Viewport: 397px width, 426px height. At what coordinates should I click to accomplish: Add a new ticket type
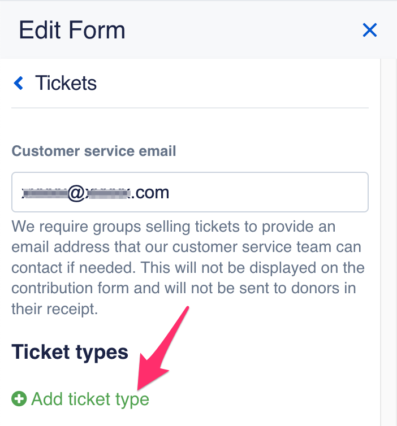point(90,399)
